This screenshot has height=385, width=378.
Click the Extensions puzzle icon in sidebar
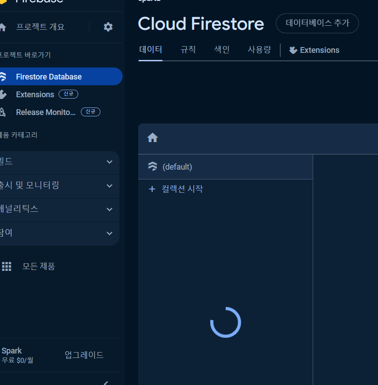3,95
